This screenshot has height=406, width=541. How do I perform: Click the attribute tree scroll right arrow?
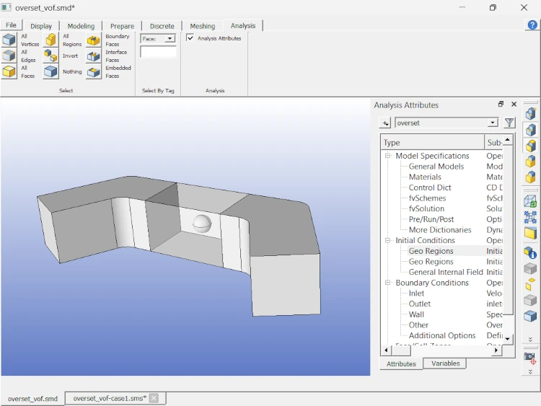pos(496,350)
